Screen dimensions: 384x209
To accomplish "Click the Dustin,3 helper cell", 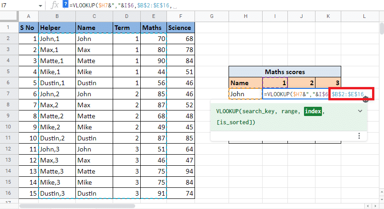I will (57, 193).
